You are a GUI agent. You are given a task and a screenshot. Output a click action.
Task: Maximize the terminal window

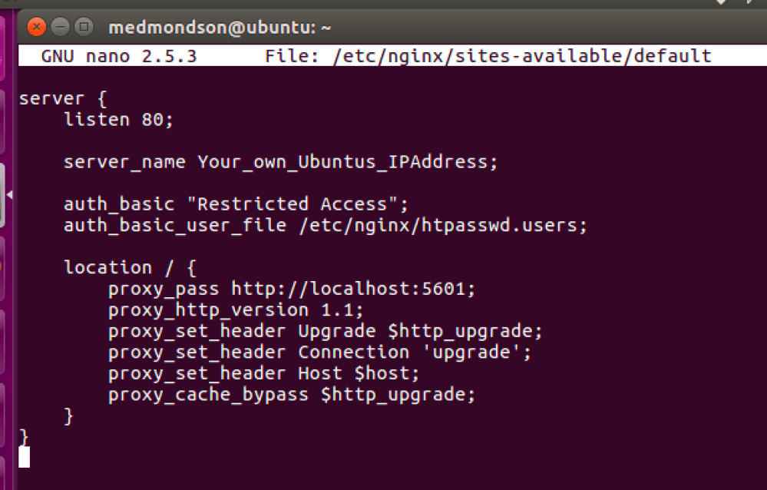[x=84, y=28]
